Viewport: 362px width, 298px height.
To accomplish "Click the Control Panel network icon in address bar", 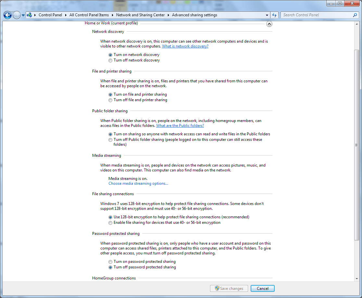I will coord(29,15).
